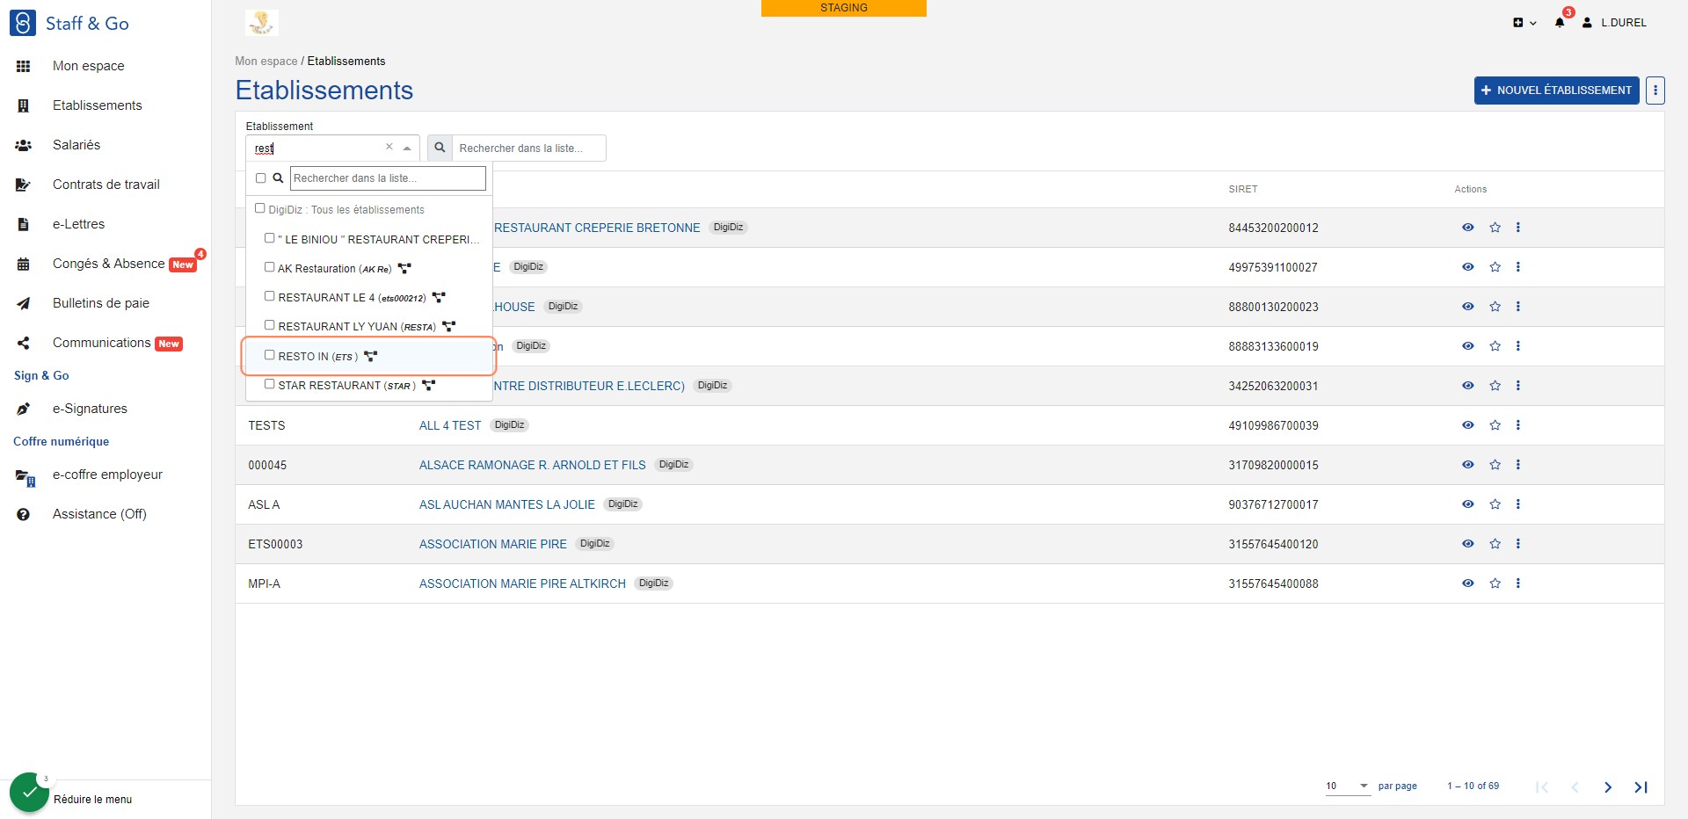Click the Staff & Go logo
The width and height of the screenshot is (1688, 819).
(69, 24)
